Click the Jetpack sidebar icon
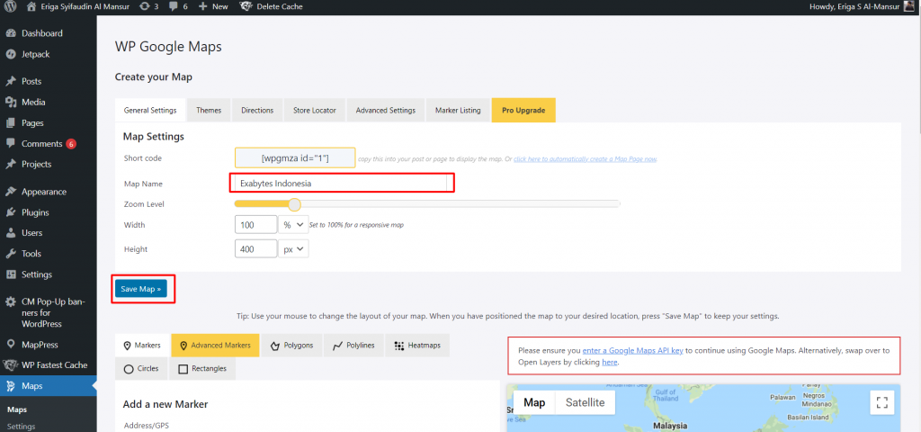 11,54
